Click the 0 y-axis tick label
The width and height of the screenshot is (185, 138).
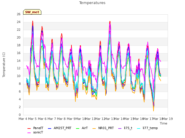coord(20,115)
